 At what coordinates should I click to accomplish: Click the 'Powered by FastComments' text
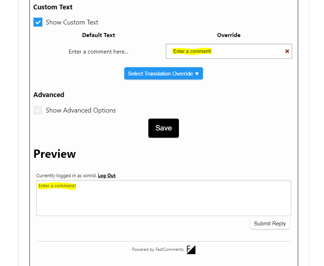coord(158,249)
